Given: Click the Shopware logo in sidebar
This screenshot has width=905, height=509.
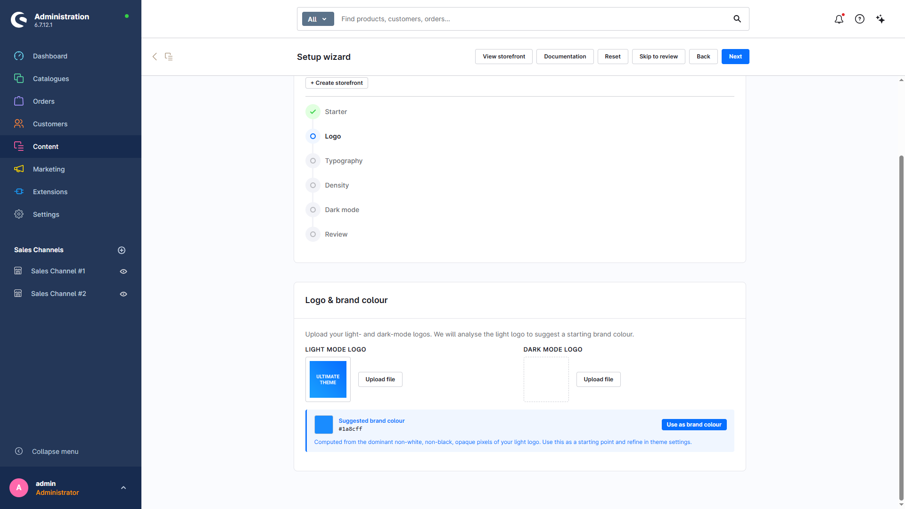Looking at the screenshot, I should click(x=19, y=20).
